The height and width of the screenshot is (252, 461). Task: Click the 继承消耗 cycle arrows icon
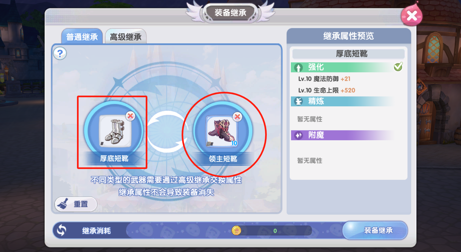[62, 230]
